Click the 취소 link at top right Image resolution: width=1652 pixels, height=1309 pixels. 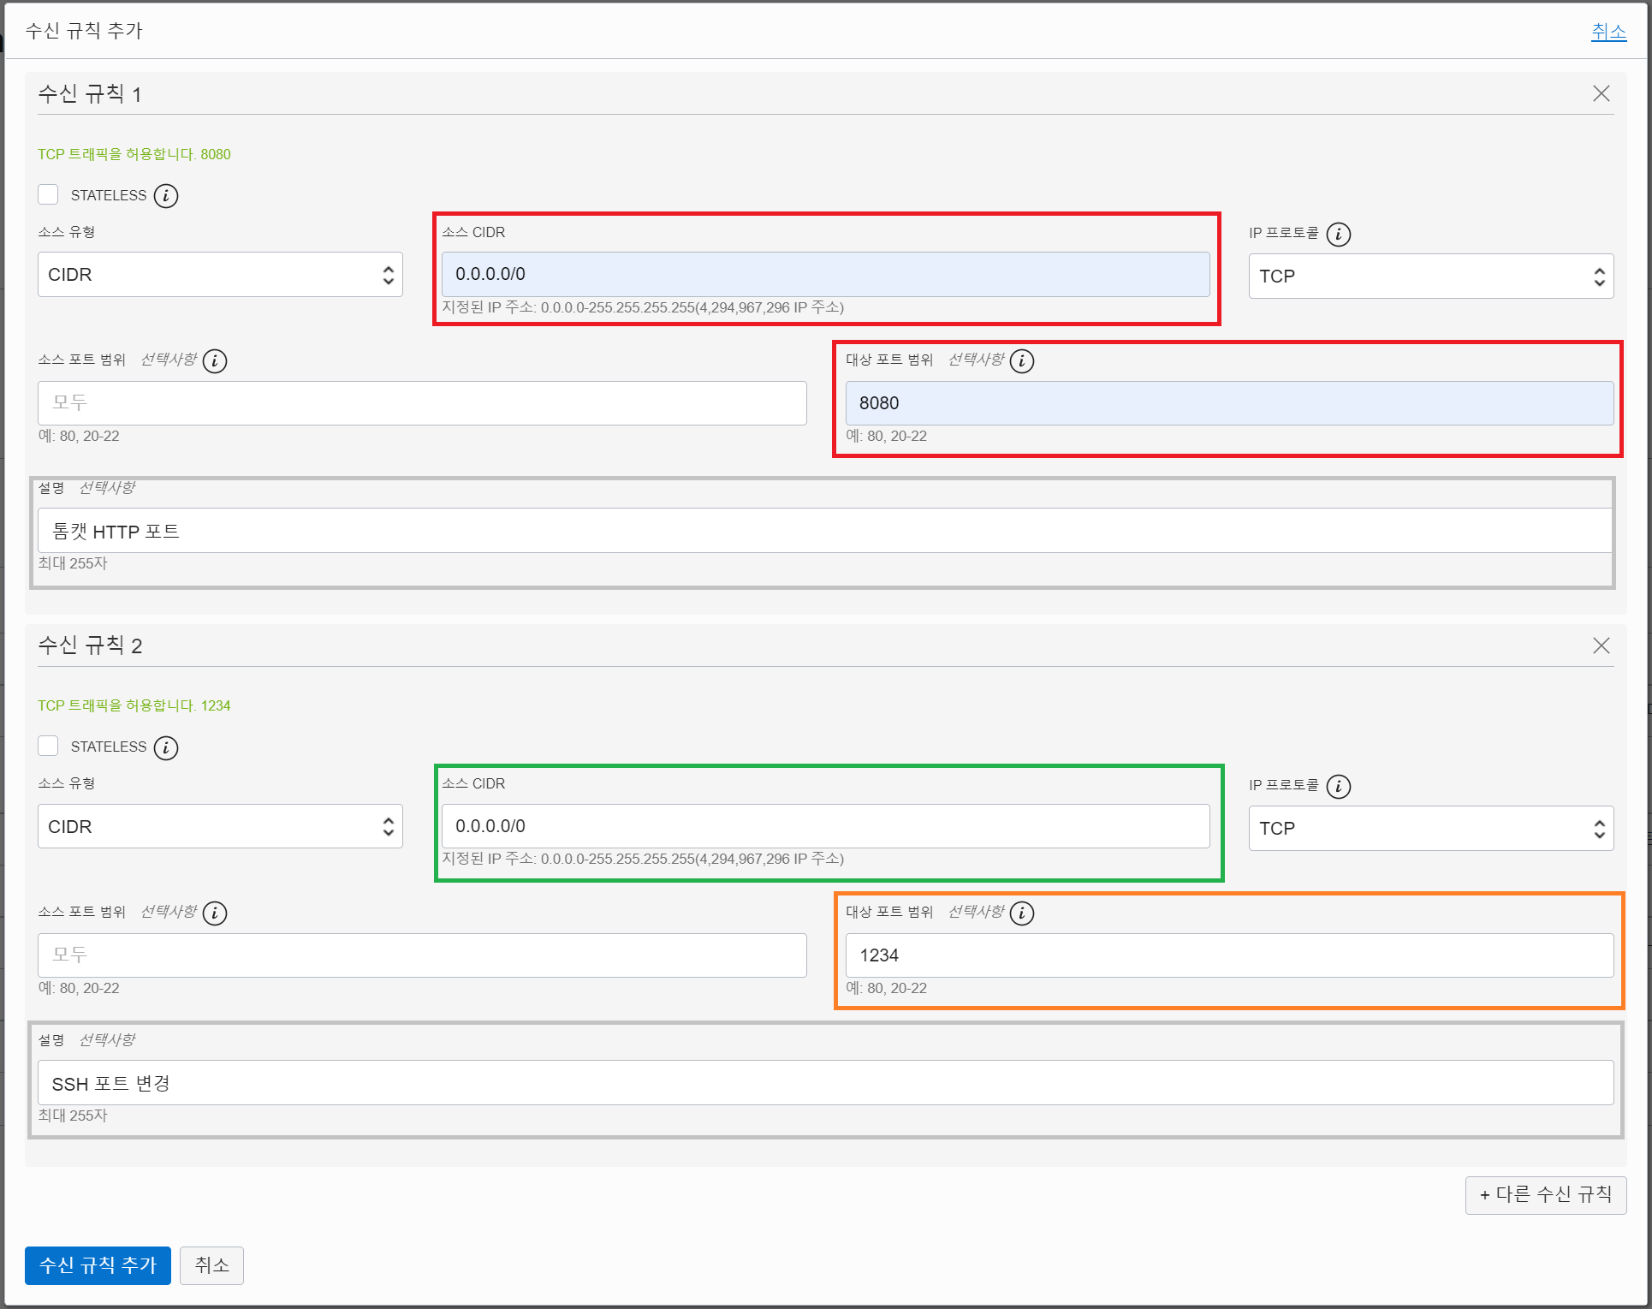pyautogui.click(x=1608, y=33)
